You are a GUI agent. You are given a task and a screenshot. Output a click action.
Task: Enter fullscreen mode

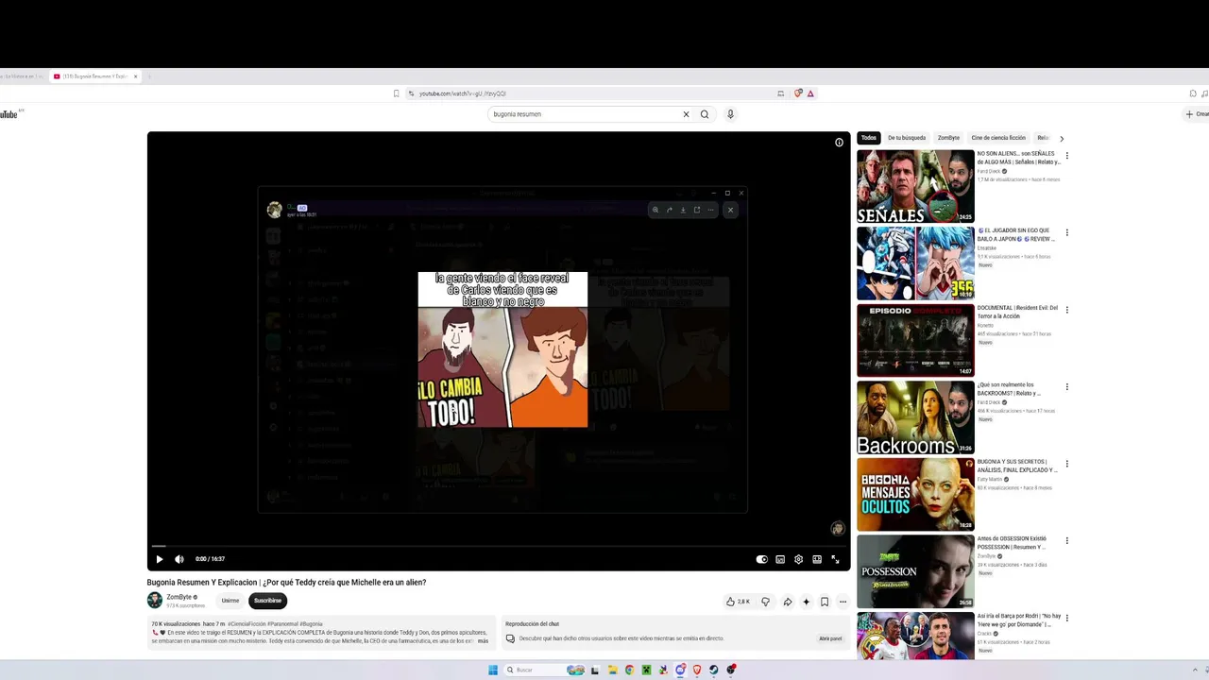coord(835,559)
